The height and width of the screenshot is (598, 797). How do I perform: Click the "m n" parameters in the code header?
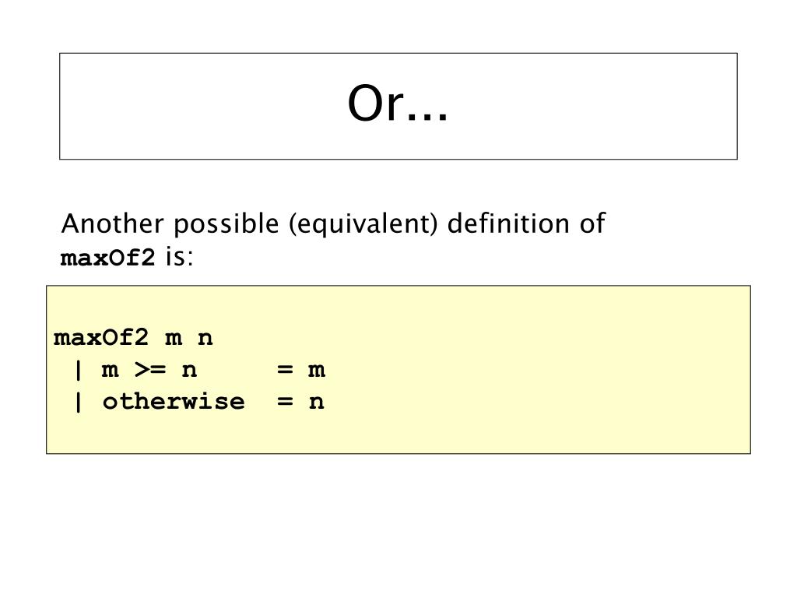point(188,339)
